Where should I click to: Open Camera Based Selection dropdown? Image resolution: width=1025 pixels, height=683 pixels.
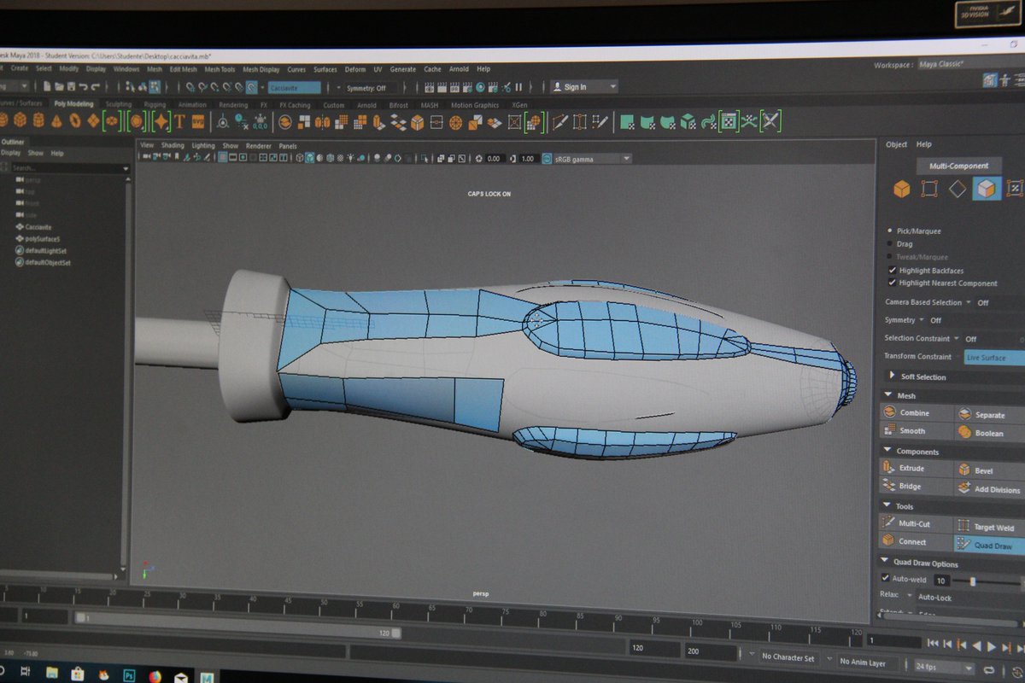pos(968,302)
